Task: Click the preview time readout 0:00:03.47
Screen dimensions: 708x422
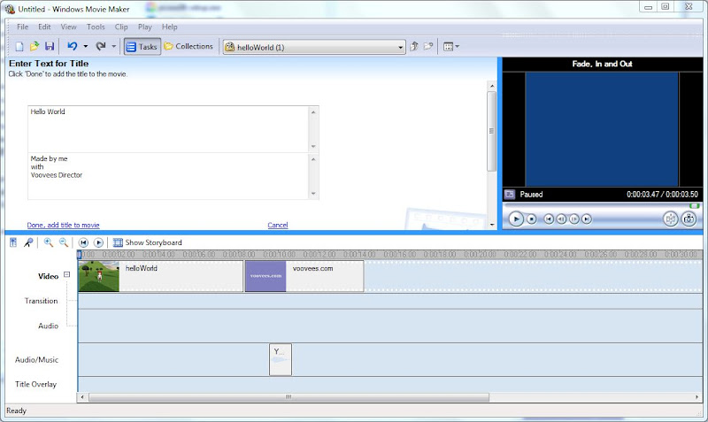Action: (643, 195)
